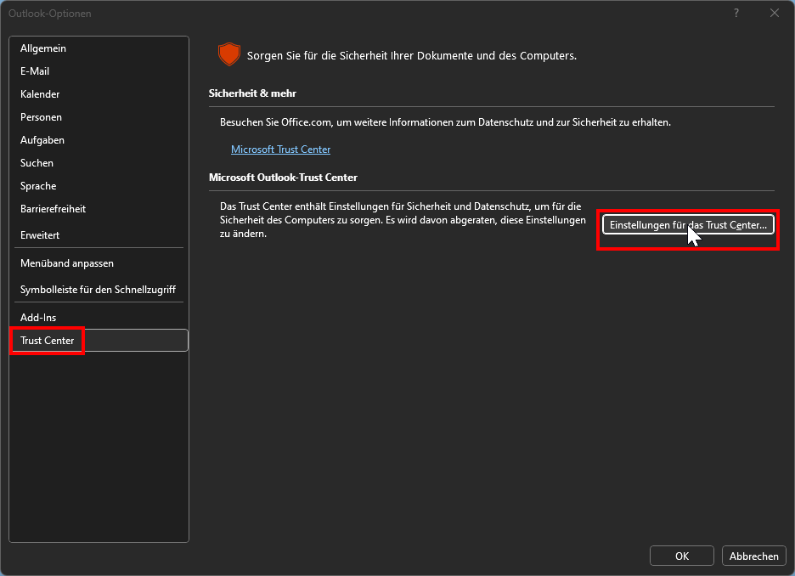Switch to Kalender settings
This screenshot has height=576, width=795.
click(x=40, y=94)
